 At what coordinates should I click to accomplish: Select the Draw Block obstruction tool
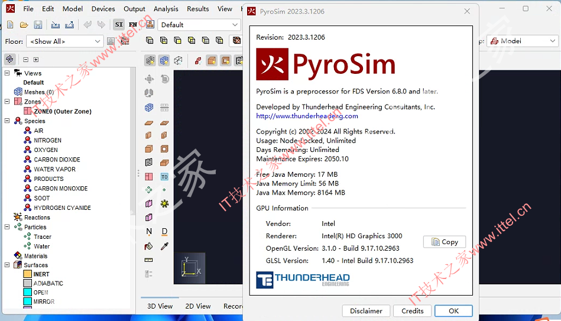149,149
